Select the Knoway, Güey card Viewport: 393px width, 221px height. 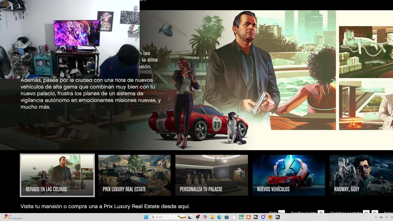click(x=361, y=175)
